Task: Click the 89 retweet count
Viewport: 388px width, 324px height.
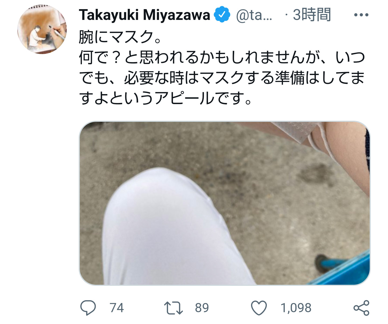Action: [x=202, y=308]
